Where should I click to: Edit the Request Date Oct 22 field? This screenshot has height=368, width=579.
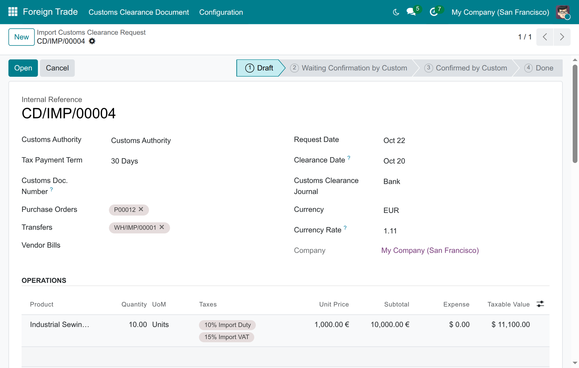coord(465,141)
